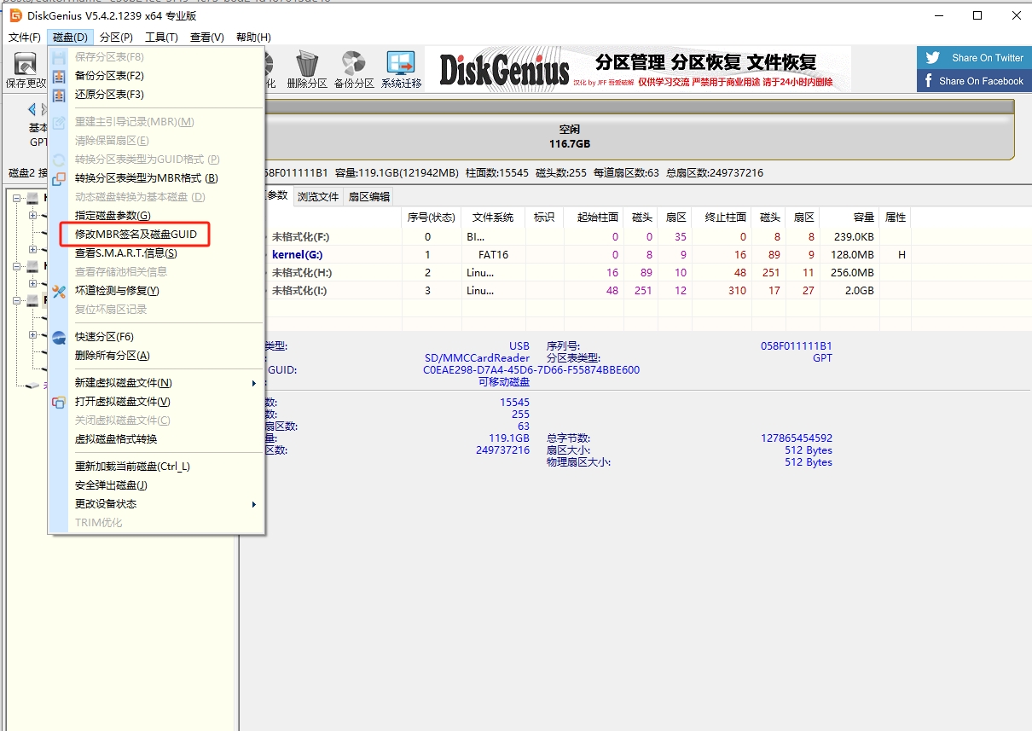Image resolution: width=1032 pixels, height=731 pixels.
Task: Select 重新加载当前磁盘(Ctrl_L) menu entry
Action: [x=156, y=467]
